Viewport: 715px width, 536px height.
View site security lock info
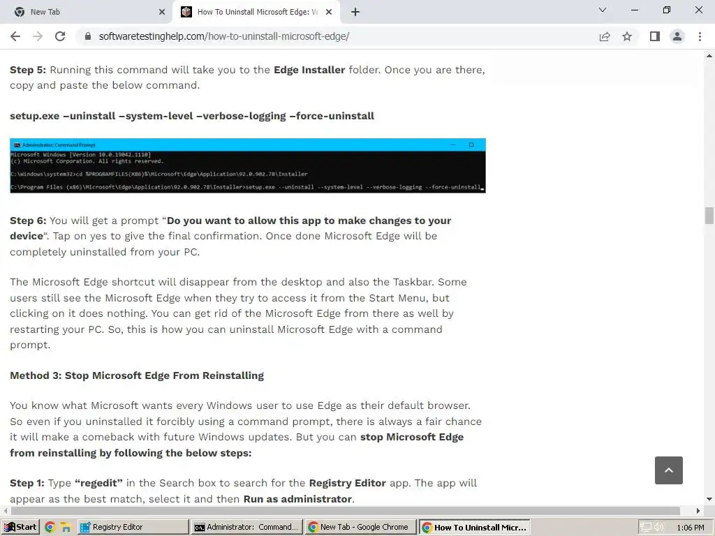point(89,36)
